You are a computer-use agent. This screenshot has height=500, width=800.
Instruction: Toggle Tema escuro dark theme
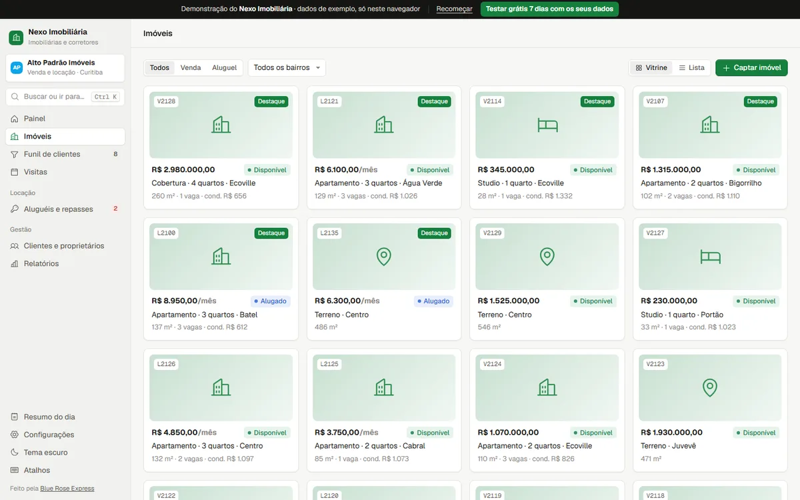[x=65, y=452]
